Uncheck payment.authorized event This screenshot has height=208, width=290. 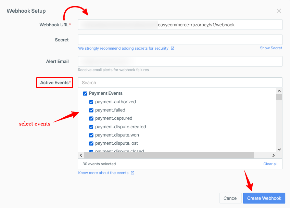click(x=91, y=102)
